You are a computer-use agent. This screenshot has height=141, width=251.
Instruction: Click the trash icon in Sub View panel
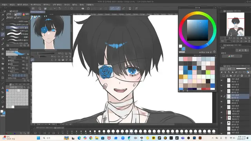(70, 60)
